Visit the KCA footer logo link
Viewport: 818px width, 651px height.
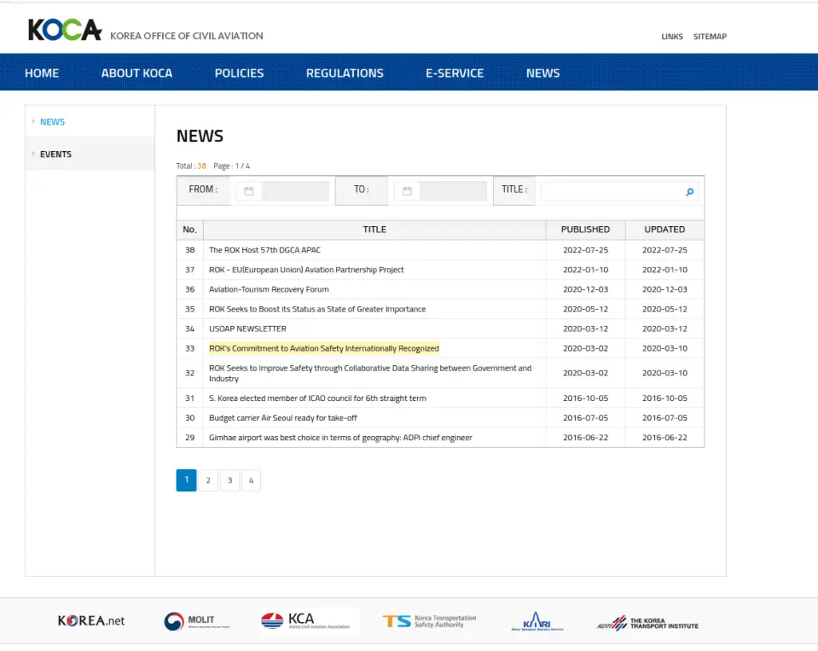pos(308,621)
